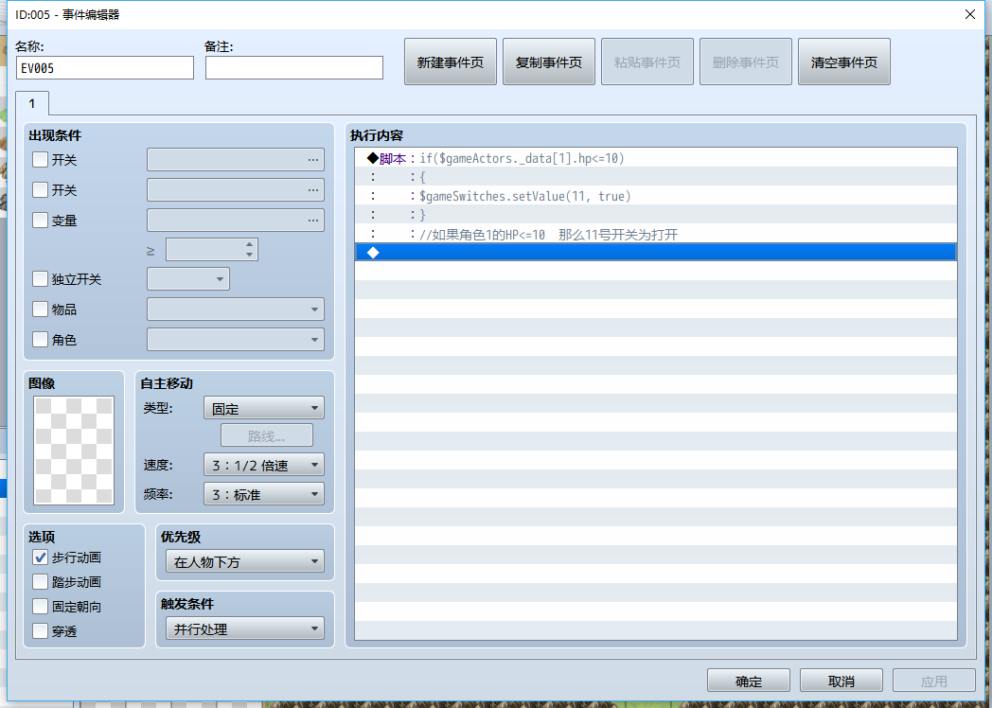Focus the empty 备注 input field
Viewport: 992px width, 708px height.
(294, 68)
